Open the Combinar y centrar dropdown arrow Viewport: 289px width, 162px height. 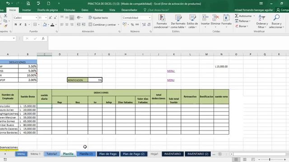point(118,25)
